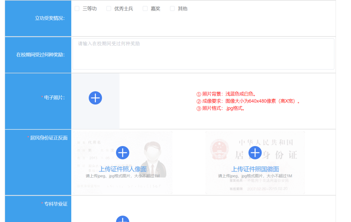Click plus icon on ID card national emblem side
Screen dimensions: 351x222
(x=255, y=153)
